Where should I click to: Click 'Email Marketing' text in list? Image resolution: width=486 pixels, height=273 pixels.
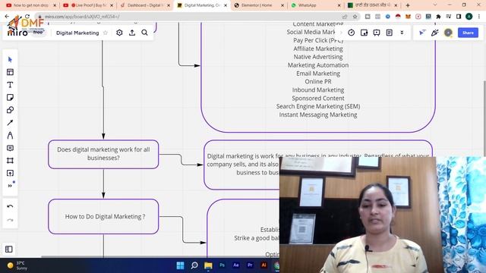[x=318, y=74]
